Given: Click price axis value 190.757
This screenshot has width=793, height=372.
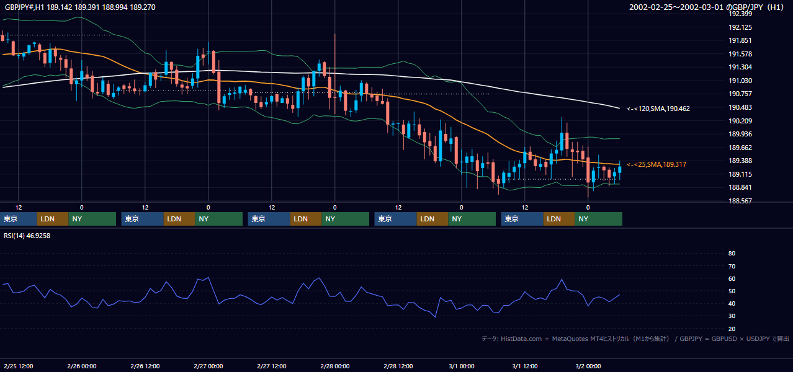Looking at the screenshot, I should (x=740, y=94).
